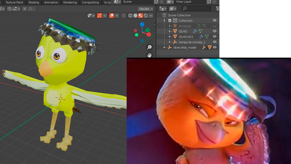291x164 pixels.
Task: Expand the Armação tree arrow
Action: coord(170,26)
